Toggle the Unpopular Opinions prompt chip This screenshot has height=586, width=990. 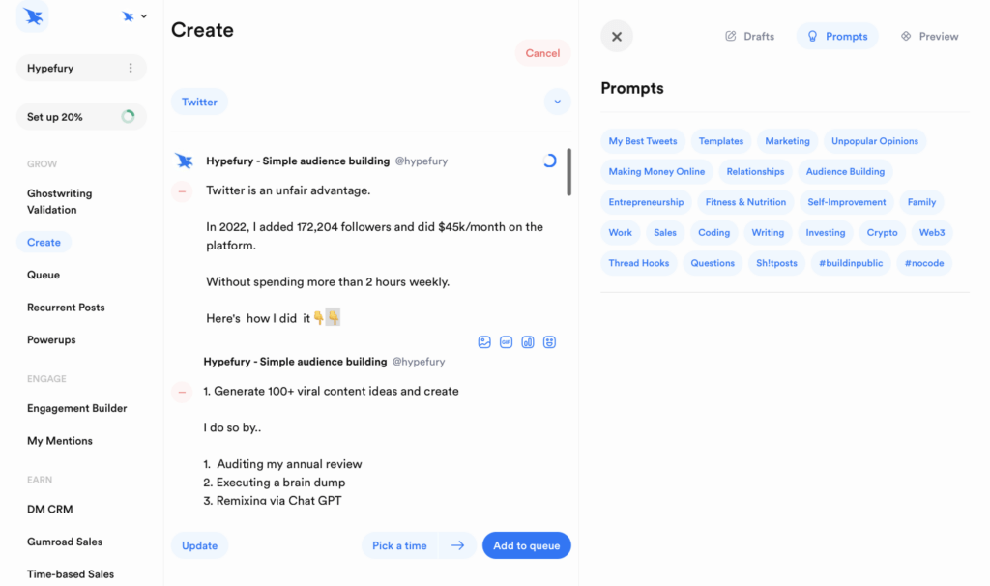pos(875,141)
